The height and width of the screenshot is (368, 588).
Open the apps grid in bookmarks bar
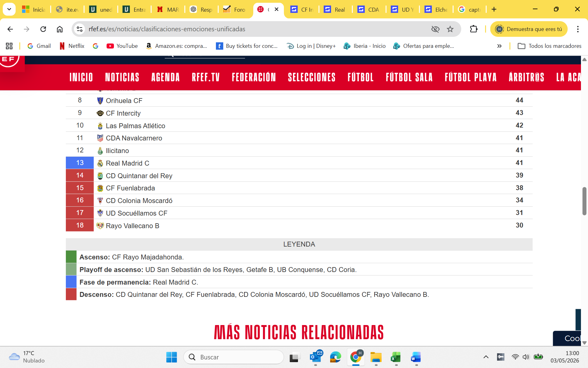click(9, 46)
